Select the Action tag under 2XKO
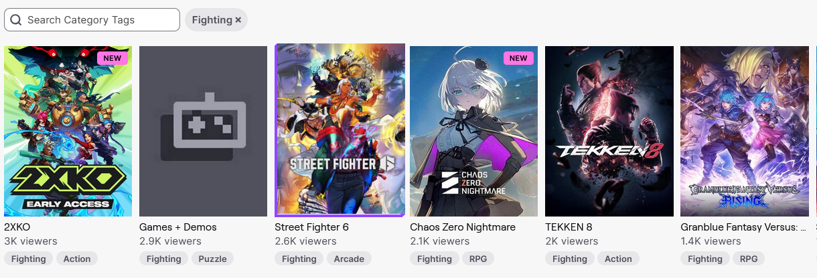817x278 pixels. [x=77, y=259]
